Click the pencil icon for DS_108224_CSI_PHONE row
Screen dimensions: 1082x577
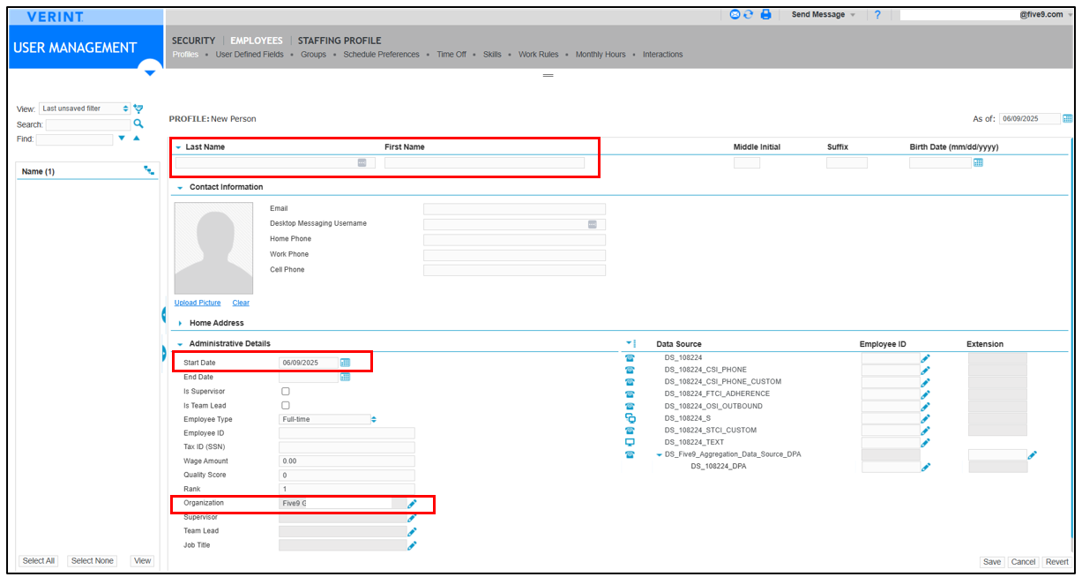(925, 371)
